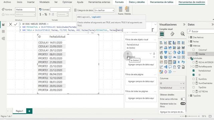Select the Q&A speech bubble visual

(170, 67)
